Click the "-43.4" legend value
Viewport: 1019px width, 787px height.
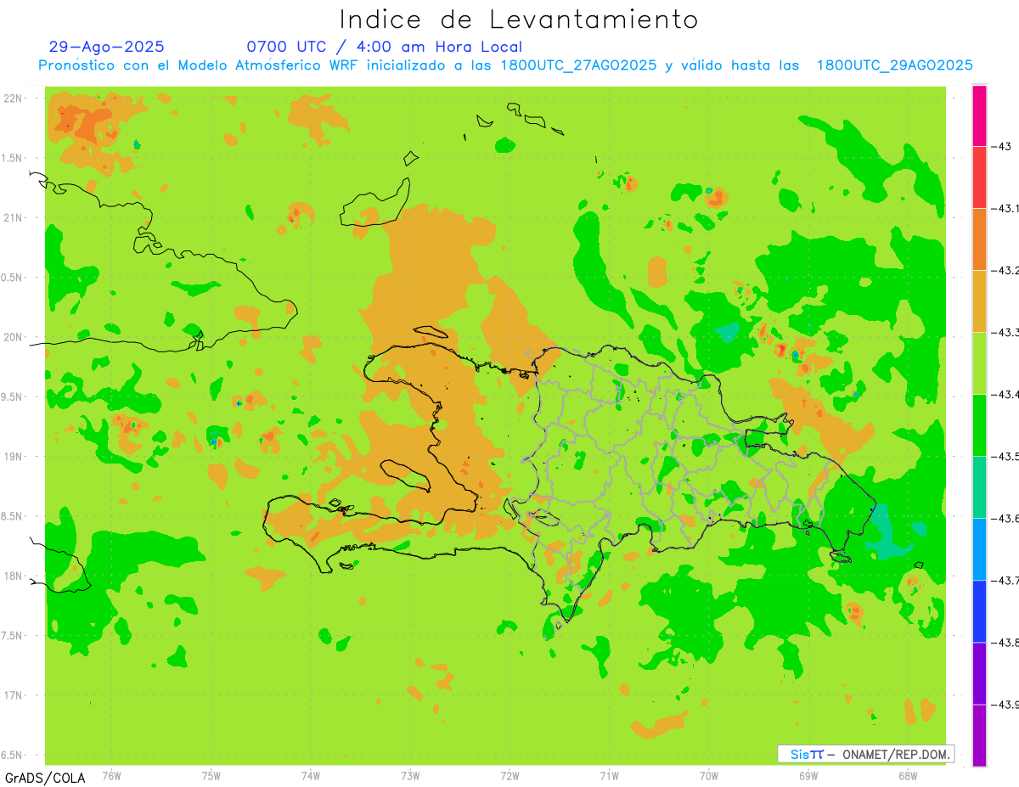pos(1006,395)
